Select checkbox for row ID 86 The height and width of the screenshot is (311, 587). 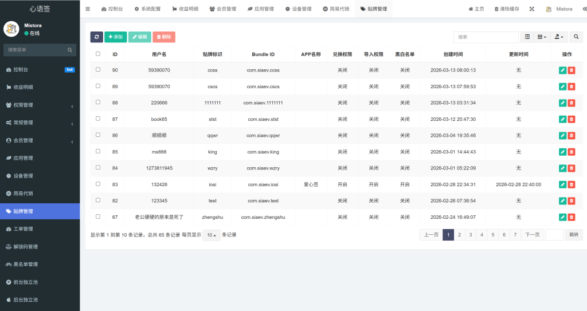pyautogui.click(x=98, y=135)
